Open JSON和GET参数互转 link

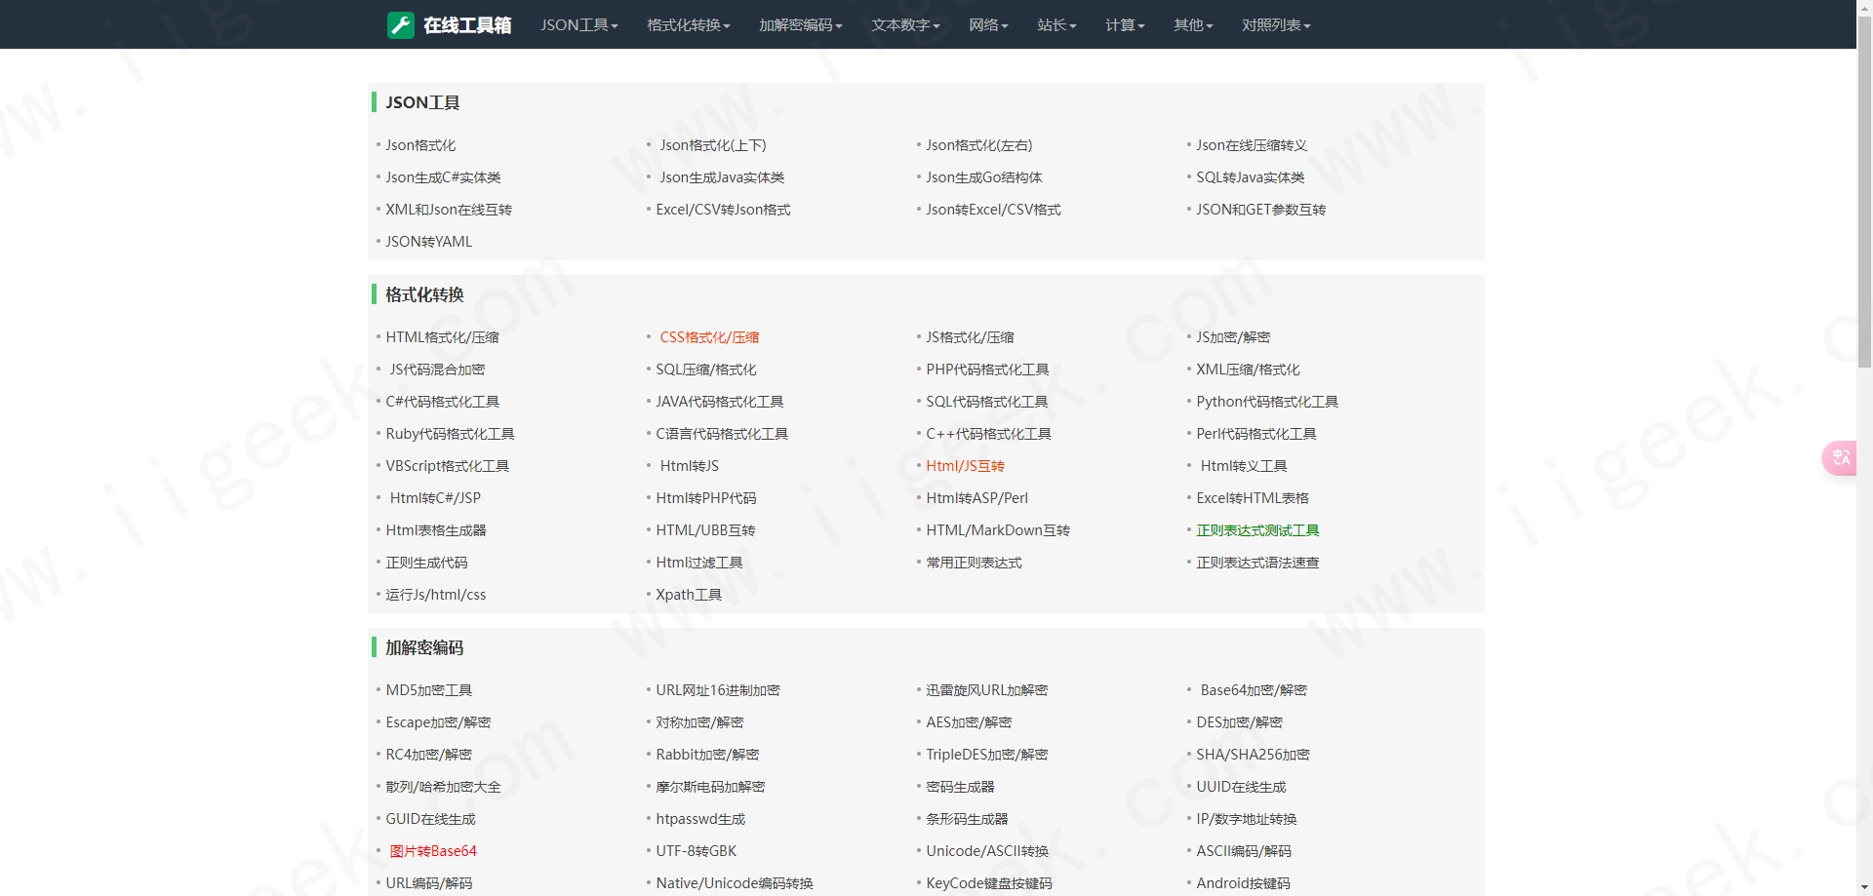1261,210
